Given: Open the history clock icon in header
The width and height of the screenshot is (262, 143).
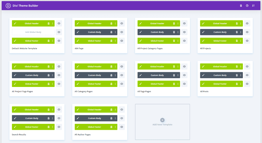Looking at the screenshot, I should [247, 6].
